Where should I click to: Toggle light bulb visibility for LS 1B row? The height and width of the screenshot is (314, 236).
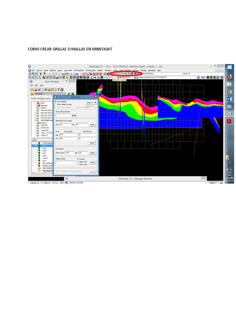click(36, 143)
